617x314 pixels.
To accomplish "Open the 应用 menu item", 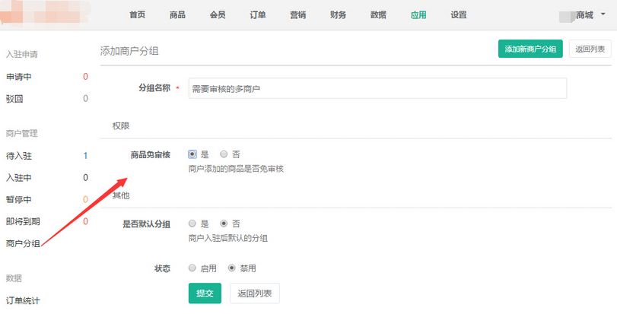I will (x=418, y=15).
